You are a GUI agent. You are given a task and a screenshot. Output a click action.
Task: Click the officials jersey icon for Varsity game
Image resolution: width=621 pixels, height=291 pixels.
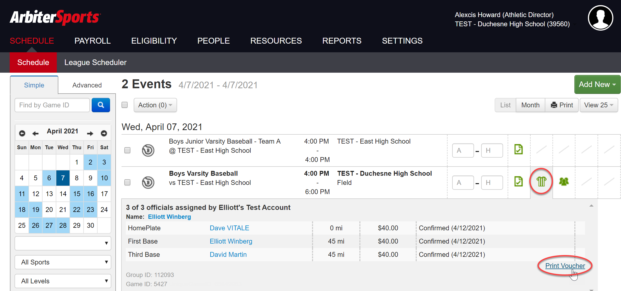pyautogui.click(x=541, y=182)
